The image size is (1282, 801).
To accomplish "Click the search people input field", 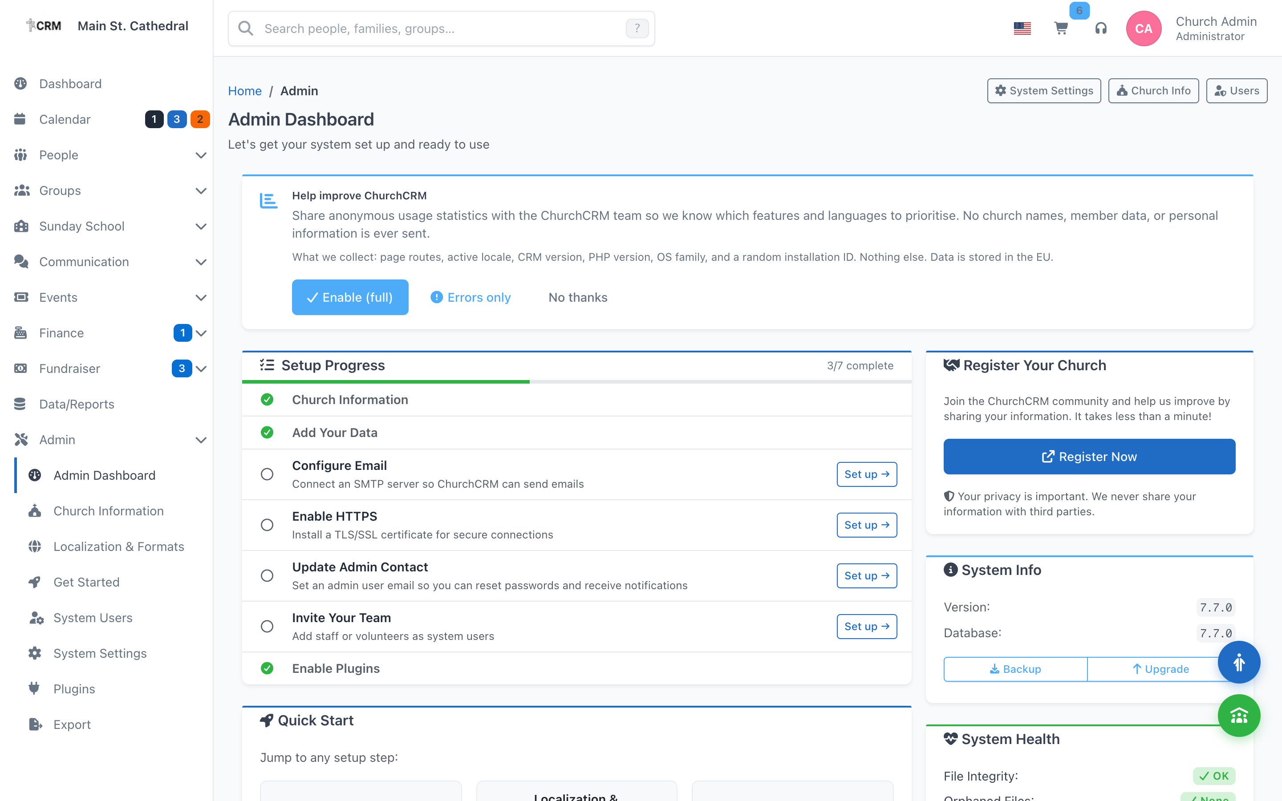I will [441, 28].
